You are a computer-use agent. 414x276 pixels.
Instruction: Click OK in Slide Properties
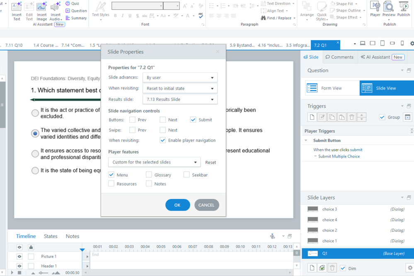177,205
